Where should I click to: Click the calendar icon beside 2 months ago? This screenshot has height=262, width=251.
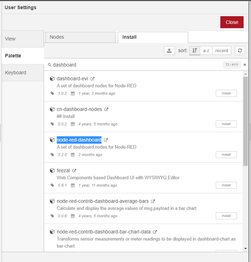[x=73, y=155]
